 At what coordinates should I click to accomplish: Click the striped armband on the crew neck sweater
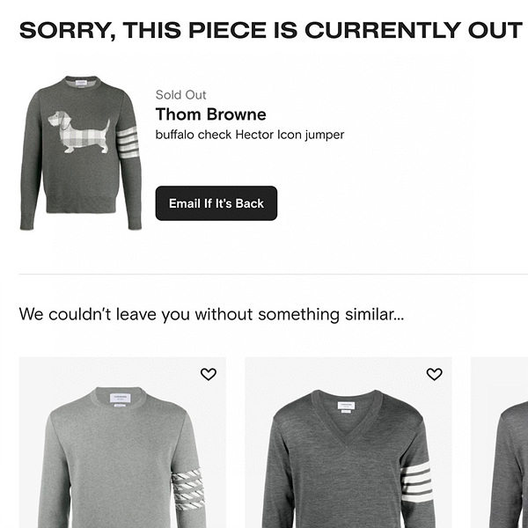(x=187, y=488)
